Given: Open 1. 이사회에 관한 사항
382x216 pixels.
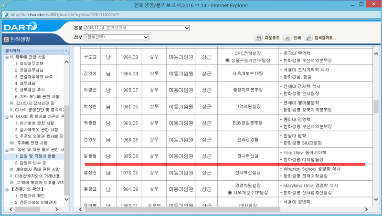Looking at the screenshot, I should click(x=34, y=123).
